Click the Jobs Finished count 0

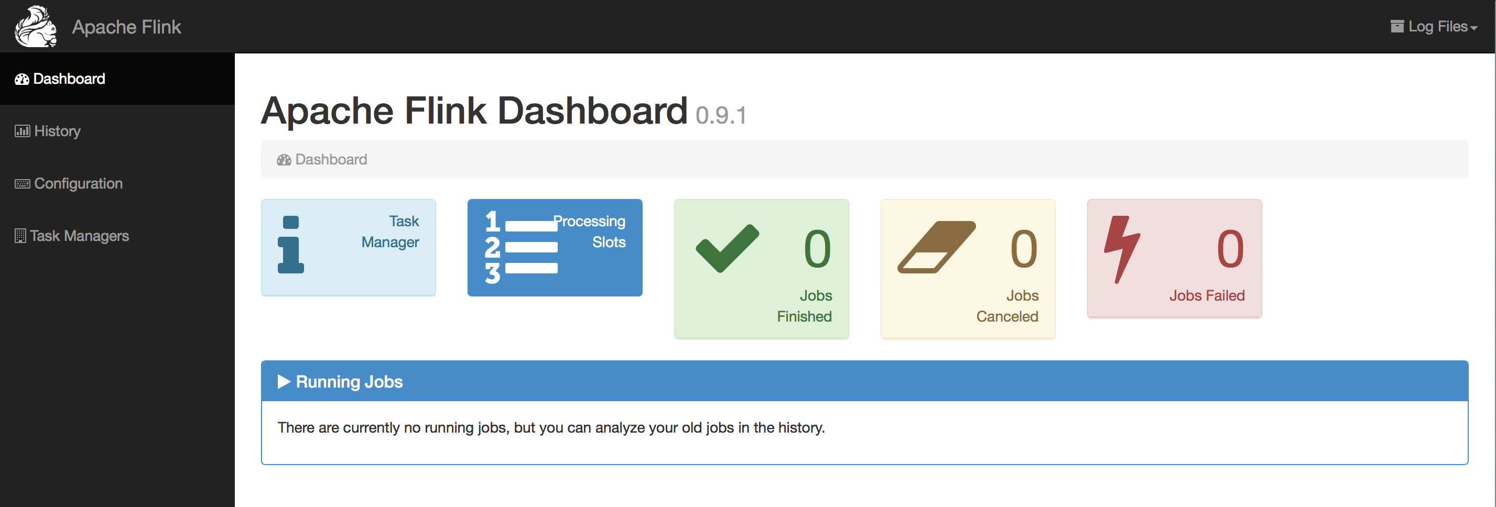click(817, 249)
